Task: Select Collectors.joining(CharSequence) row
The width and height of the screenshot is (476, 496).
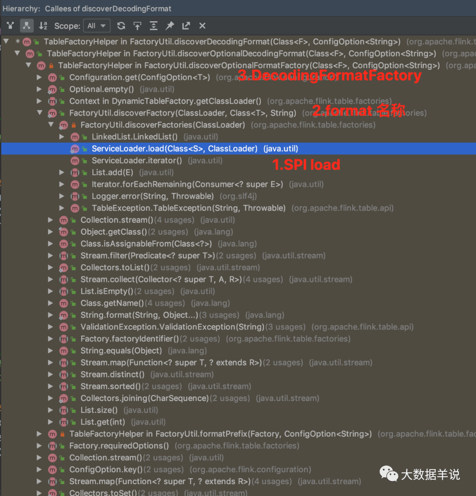Action: (x=238, y=398)
